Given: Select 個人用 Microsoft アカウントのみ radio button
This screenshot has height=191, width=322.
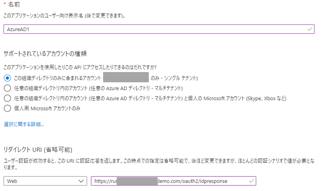Looking at the screenshot, I should click(7, 108).
